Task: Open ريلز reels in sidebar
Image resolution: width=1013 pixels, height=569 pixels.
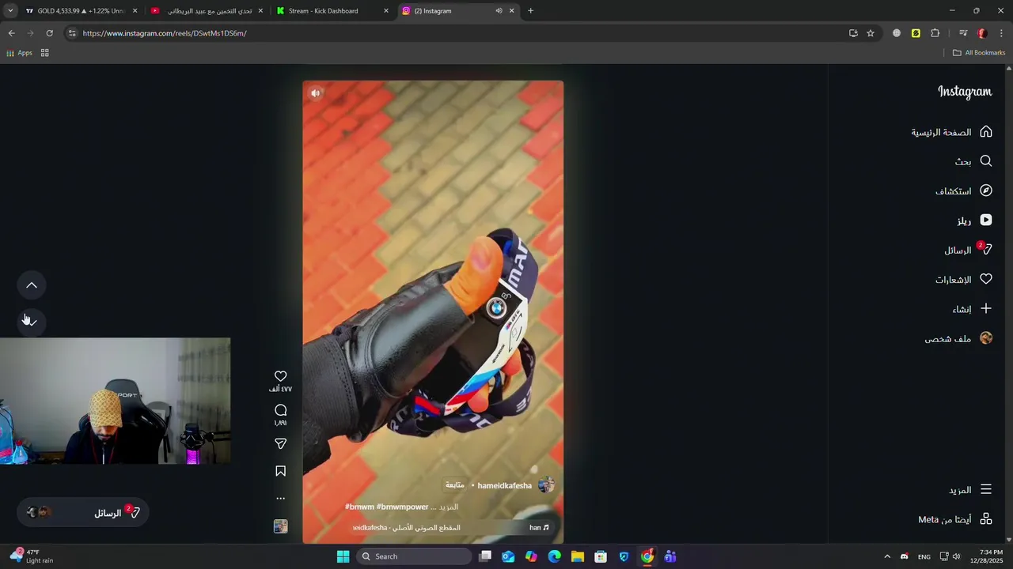Action: pyautogui.click(x=974, y=220)
